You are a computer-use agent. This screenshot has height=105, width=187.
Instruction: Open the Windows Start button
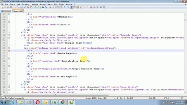(x=4, y=102)
